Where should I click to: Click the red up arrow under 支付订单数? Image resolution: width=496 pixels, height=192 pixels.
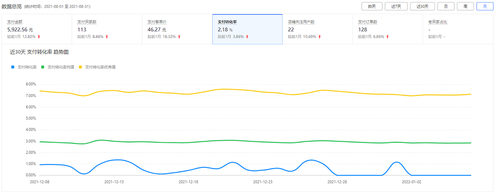(388, 37)
